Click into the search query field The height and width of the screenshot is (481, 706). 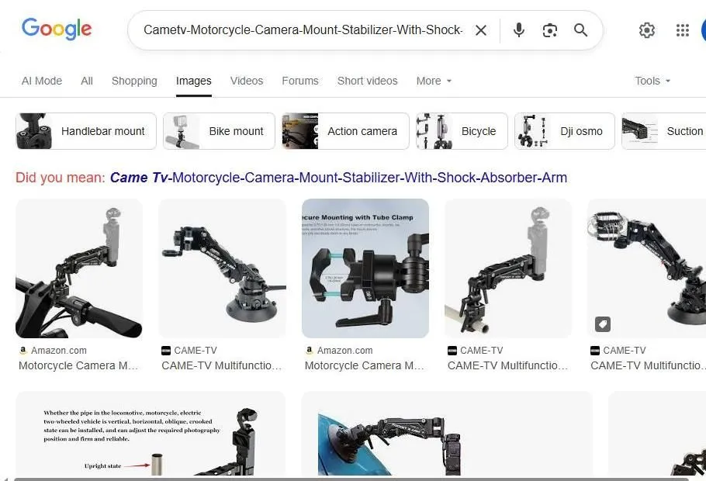click(x=303, y=30)
